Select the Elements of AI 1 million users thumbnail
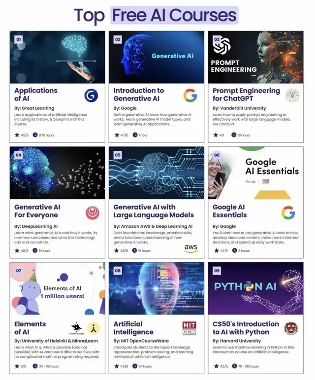 (57, 288)
